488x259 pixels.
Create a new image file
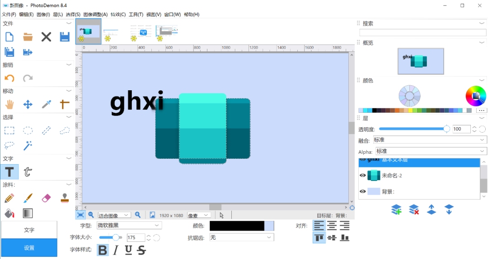point(9,37)
